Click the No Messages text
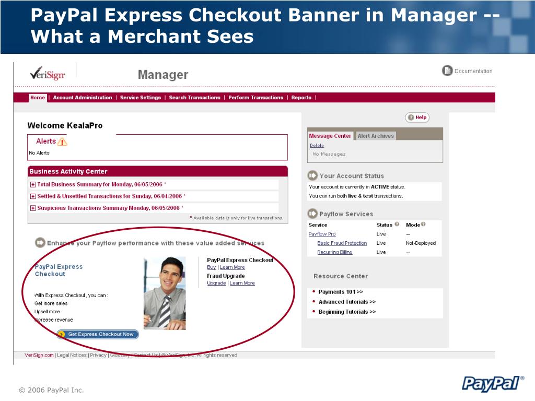535x401 pixels. [x=329, y=154]
